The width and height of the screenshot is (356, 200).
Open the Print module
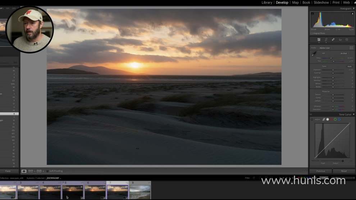[x=336, y=3]
